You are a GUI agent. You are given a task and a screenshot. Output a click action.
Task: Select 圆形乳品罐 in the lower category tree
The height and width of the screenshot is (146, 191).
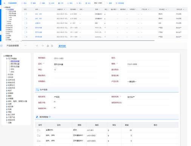click(15, 66)
